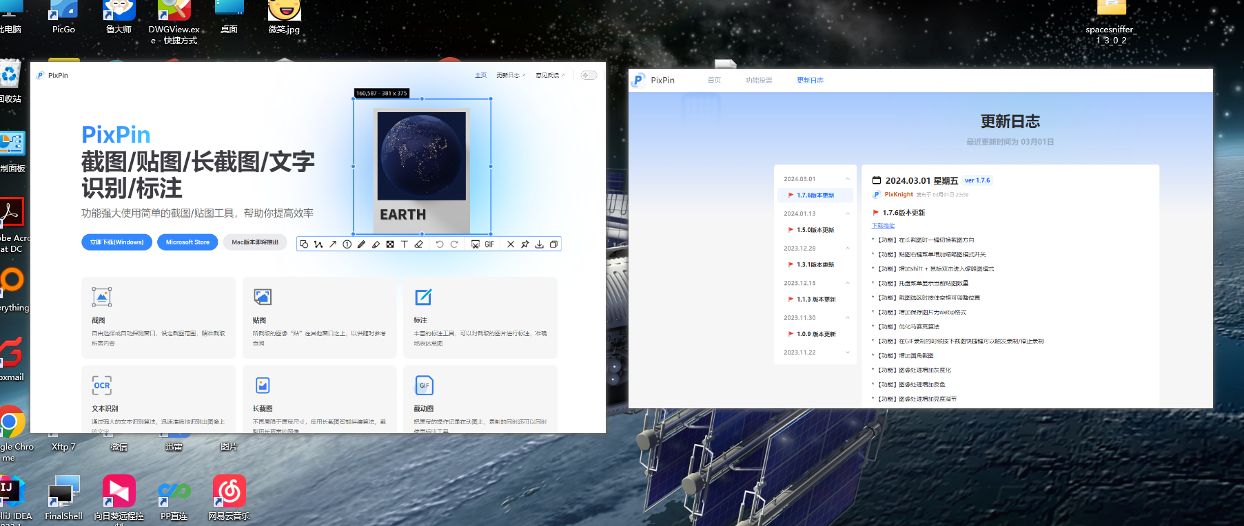Click 立即下载(Windows) download button
This screenshot has height=526, width=1244.
[x=116, y=242]
